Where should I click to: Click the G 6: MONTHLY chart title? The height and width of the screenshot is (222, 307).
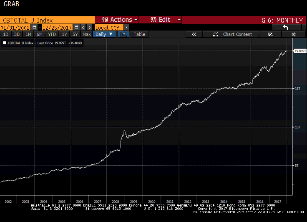tap(282, 20)
